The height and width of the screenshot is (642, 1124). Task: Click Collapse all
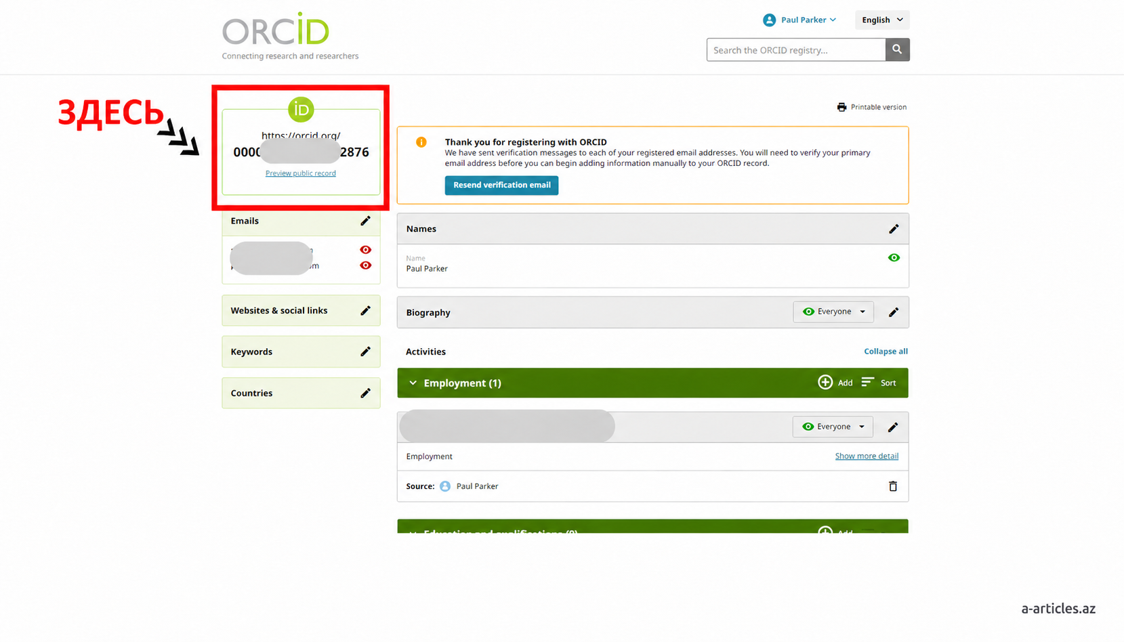point(886,351)
